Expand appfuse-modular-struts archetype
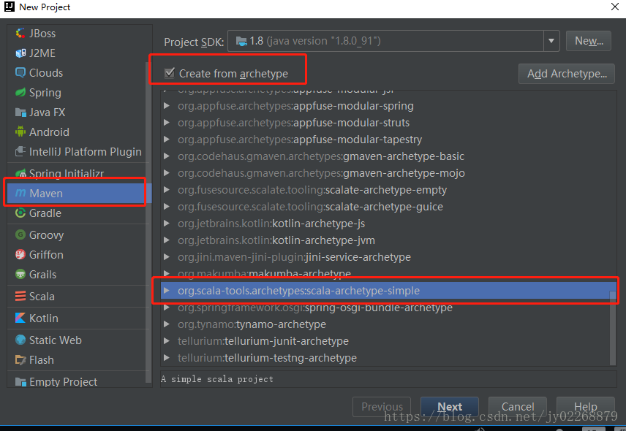Viewport: 626px width, 431px height. [x=167, y=123]
